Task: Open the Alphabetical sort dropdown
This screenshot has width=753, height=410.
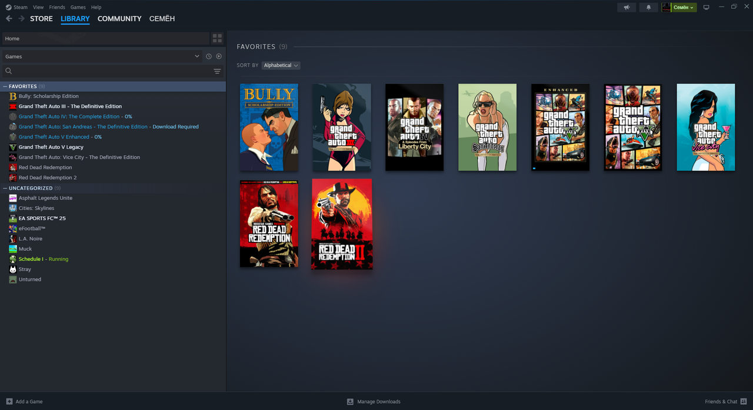Action: [x=281, y=65]
